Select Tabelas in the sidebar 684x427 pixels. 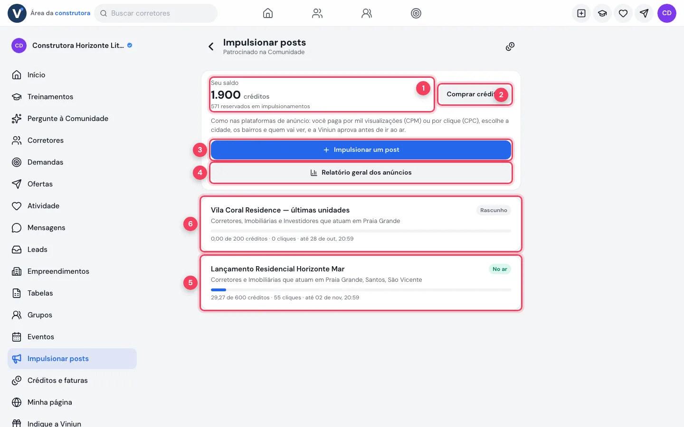pos(72,293)
